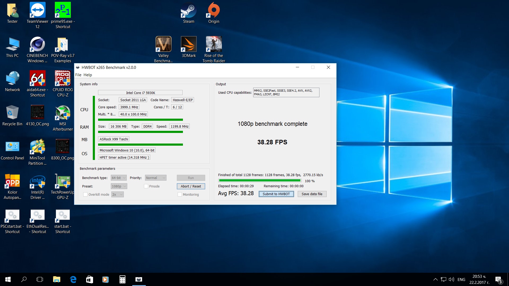Open the Steam desktop shortcut
This screenshot has height=286, width=509.
(x=188, y=13)
